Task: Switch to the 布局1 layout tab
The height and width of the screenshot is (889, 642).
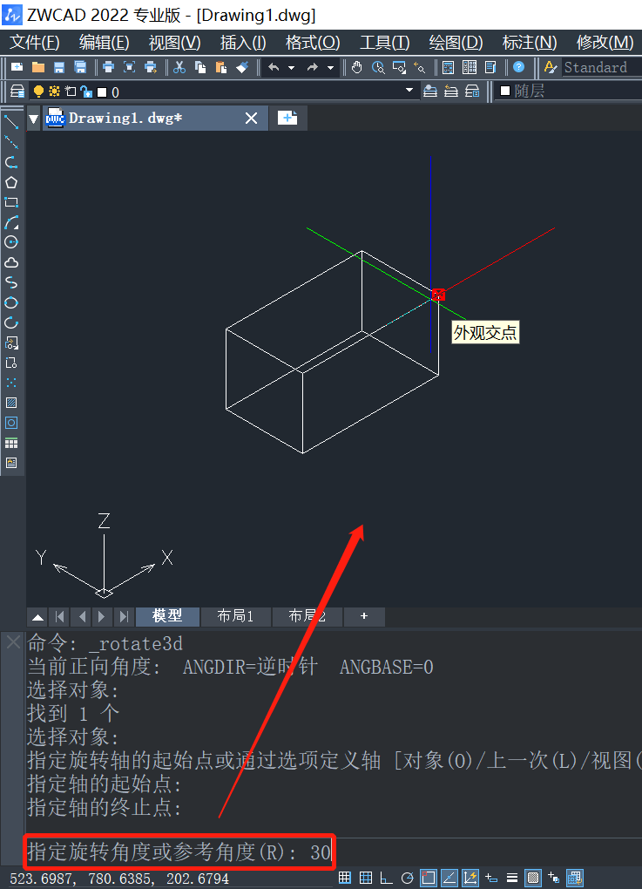Action: [x=235, y=616]
